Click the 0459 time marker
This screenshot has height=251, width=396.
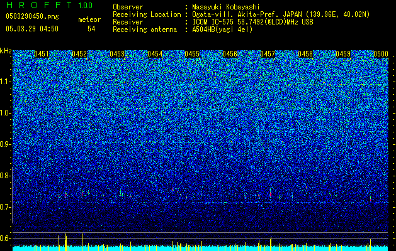[343, 54]
